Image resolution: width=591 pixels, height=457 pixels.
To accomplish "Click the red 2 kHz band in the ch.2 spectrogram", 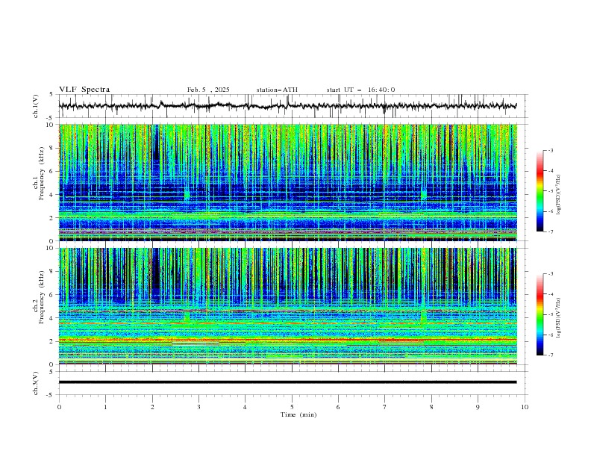I will point(288,340).
